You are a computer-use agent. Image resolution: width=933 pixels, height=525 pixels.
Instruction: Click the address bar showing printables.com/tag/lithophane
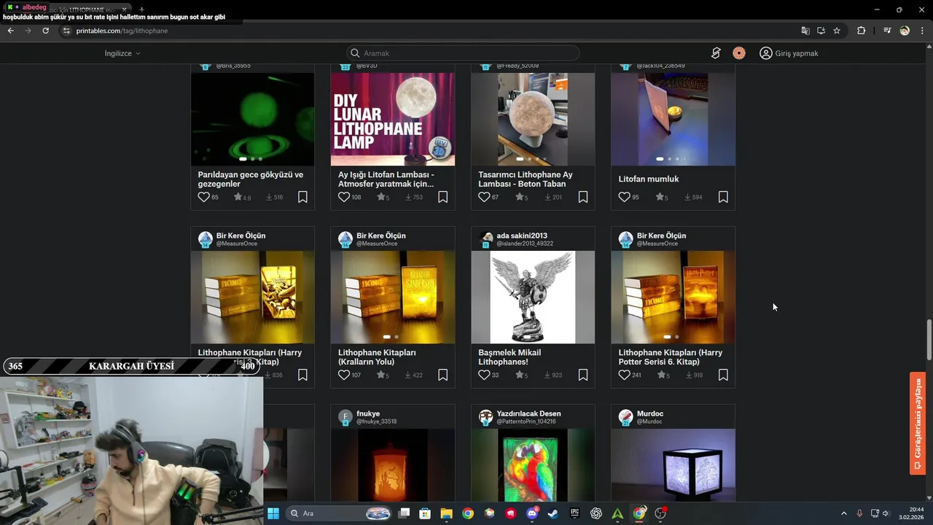[x=430, y=31]
